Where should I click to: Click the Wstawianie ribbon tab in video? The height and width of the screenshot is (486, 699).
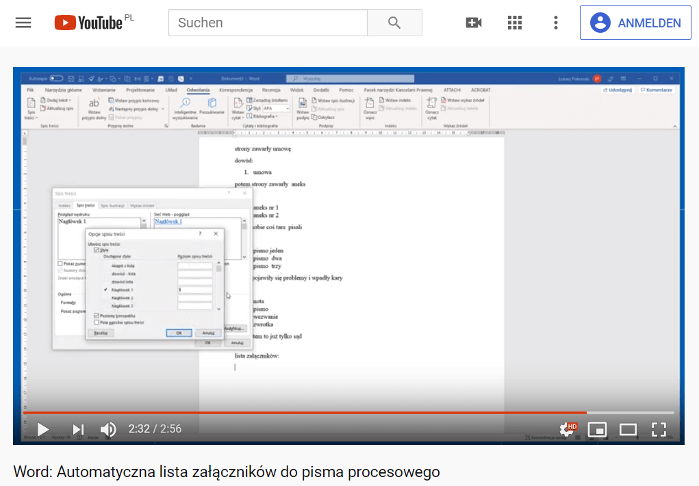point(104,90)
